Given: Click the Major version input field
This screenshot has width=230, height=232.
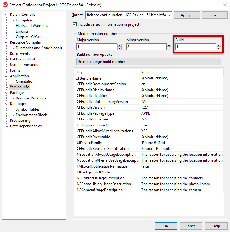Looking at the screenshot, I should coord(97,47).
